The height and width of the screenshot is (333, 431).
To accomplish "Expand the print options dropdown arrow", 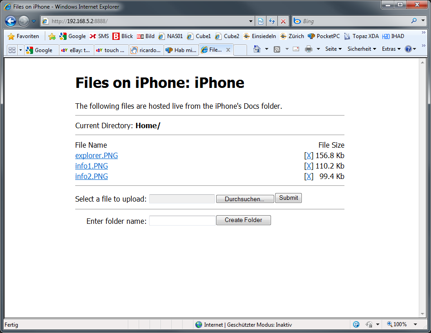I will coord(318,49).
